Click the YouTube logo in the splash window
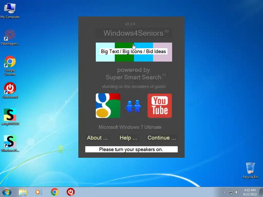 coord(159,105)
